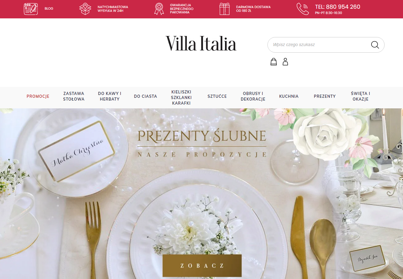Open the user account icon
The width and height of the screenshot is (403, 279).
pyautogui.click(x=285, y=62)
